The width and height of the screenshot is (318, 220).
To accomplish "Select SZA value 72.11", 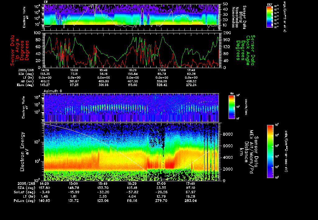I will tap(74, 74).
